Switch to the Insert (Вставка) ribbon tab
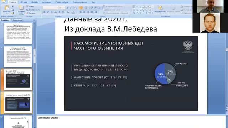The height and width of the screenshot is (128, 228). (24, 2)
